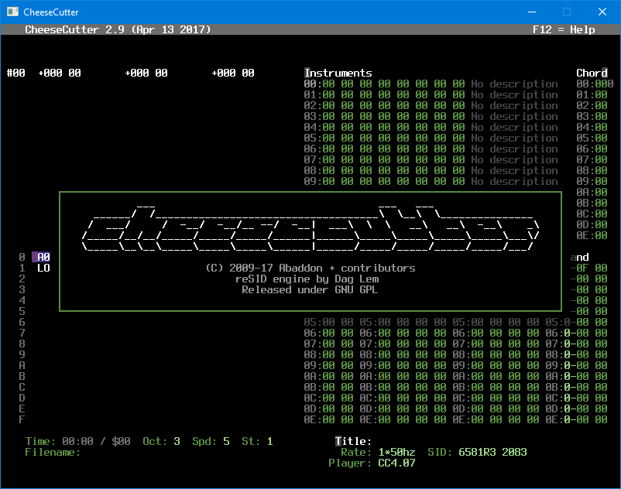
Task: Click sequence row number 6
Action: point(22,323)
